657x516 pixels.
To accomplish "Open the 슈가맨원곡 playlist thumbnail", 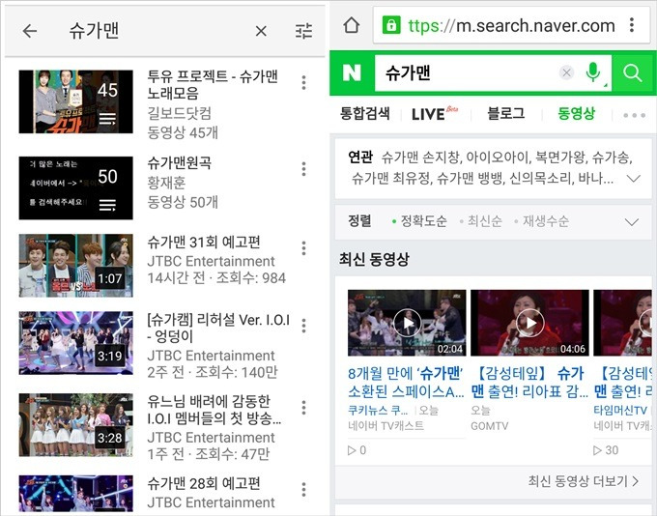I will click(75, 187).
